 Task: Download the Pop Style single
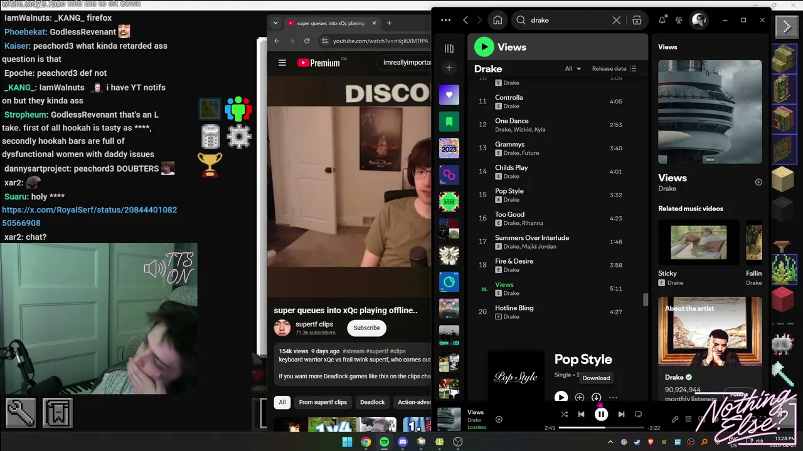[x=596, y=397]
